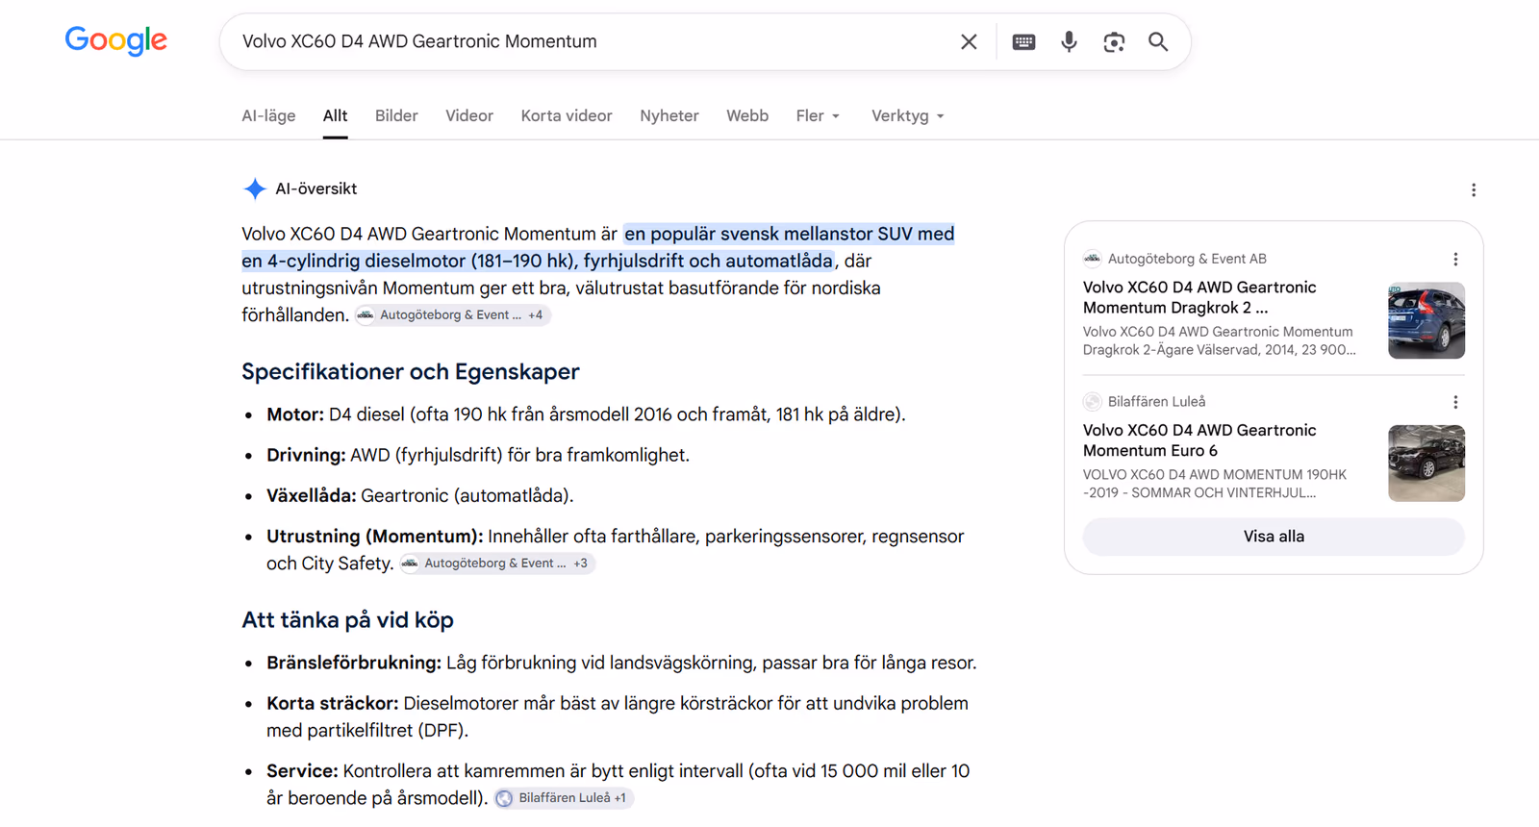The image size is (1539, 827).
Task: Click the AI-översikt sparkle icon
Action: point(254,188)
